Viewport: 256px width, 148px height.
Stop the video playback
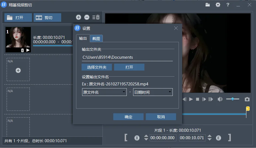pos(198,99)
